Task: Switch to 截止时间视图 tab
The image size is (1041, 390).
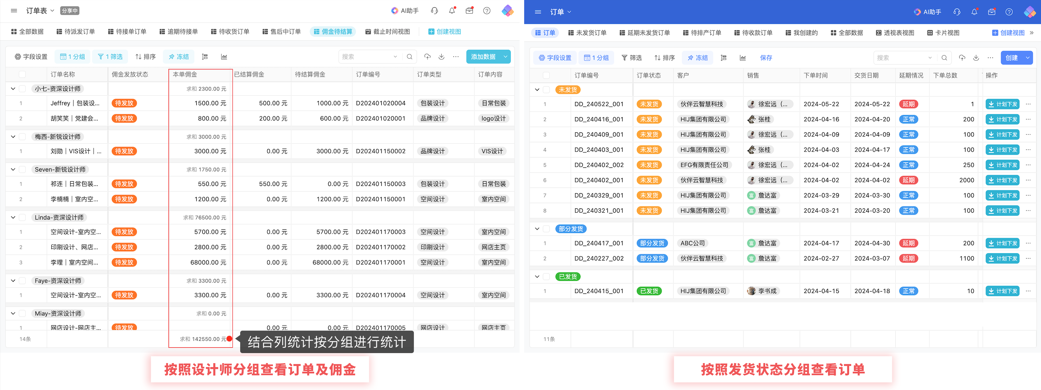Action: tap(387, 31)
